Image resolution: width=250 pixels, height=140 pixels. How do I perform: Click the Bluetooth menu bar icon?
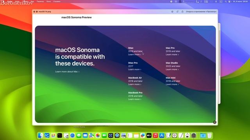click(216, 2)
